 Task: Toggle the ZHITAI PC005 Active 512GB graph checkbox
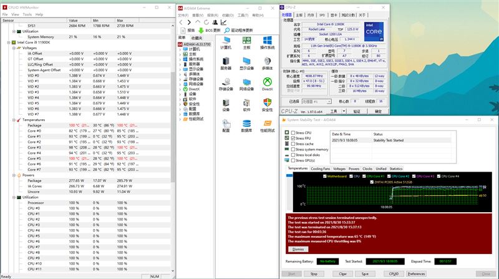tap(372, 182)
